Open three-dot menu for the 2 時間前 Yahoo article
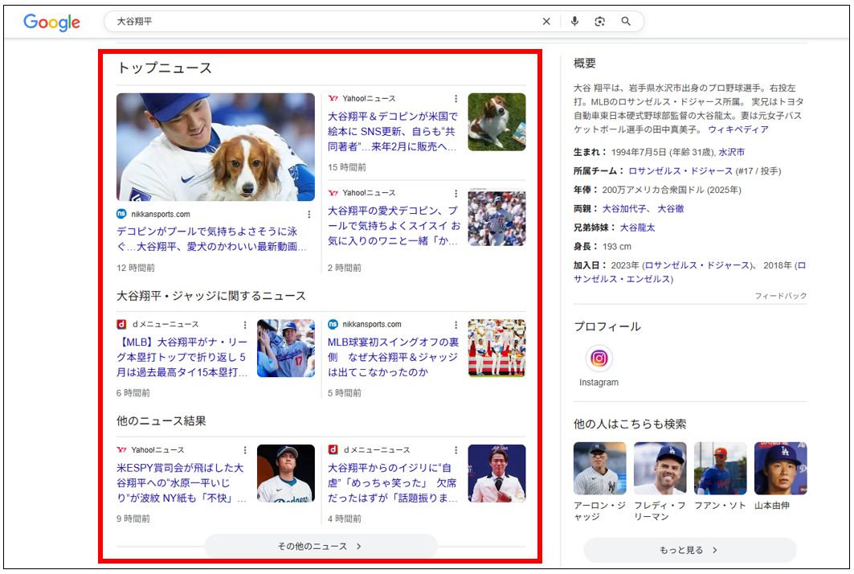Screen dimensions: 854x574 (x=456, y=194)
